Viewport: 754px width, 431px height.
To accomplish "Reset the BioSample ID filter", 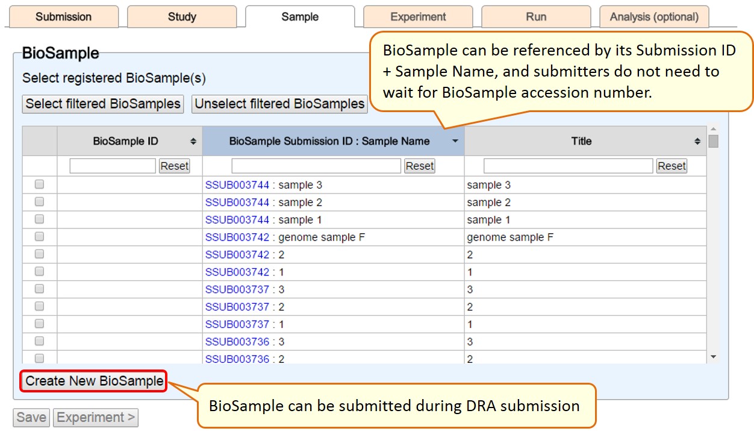I will pyautogui.click(x=174, y=166).
